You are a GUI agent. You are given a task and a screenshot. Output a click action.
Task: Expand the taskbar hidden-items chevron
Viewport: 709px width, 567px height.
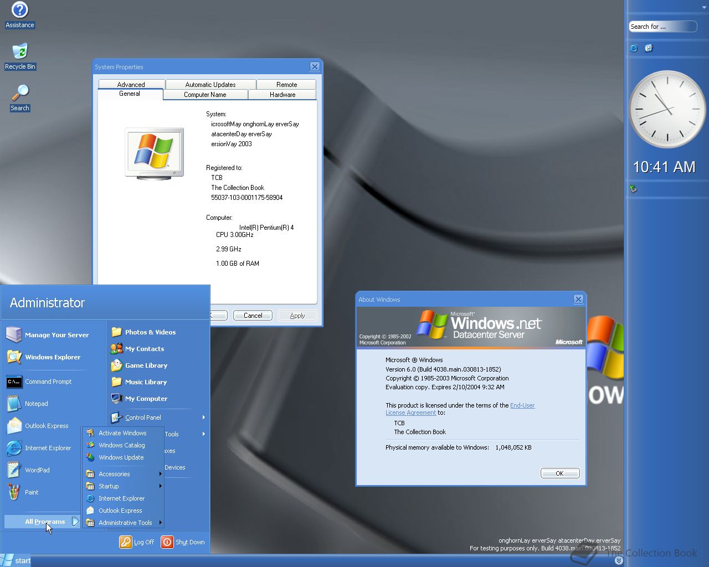pos(619,560)
